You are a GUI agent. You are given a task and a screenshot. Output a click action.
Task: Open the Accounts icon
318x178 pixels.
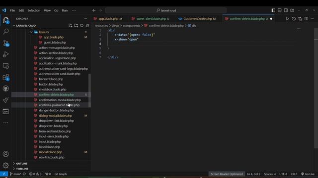pyautogui.click(x=5, y=154)
